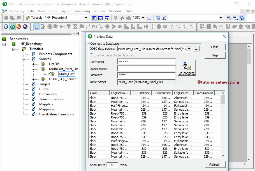The image size is (255, 171).
Task: Open the zoom percentage dropdown
Action: [x=143, y=18]
